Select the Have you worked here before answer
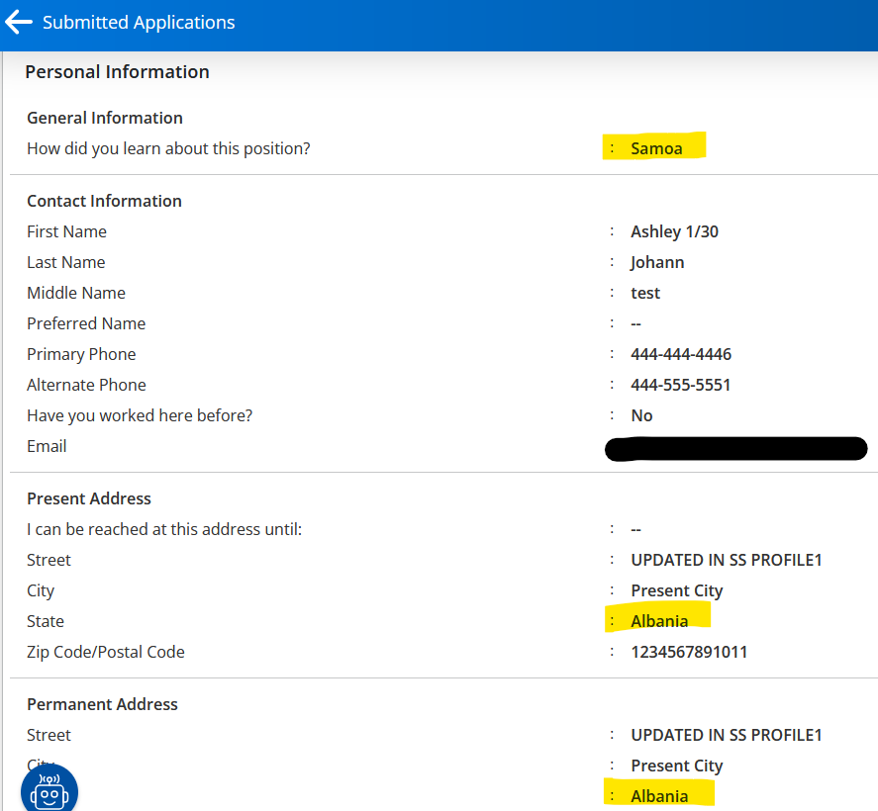Viewport: 878px width, 811px height. tap(641, 414)
